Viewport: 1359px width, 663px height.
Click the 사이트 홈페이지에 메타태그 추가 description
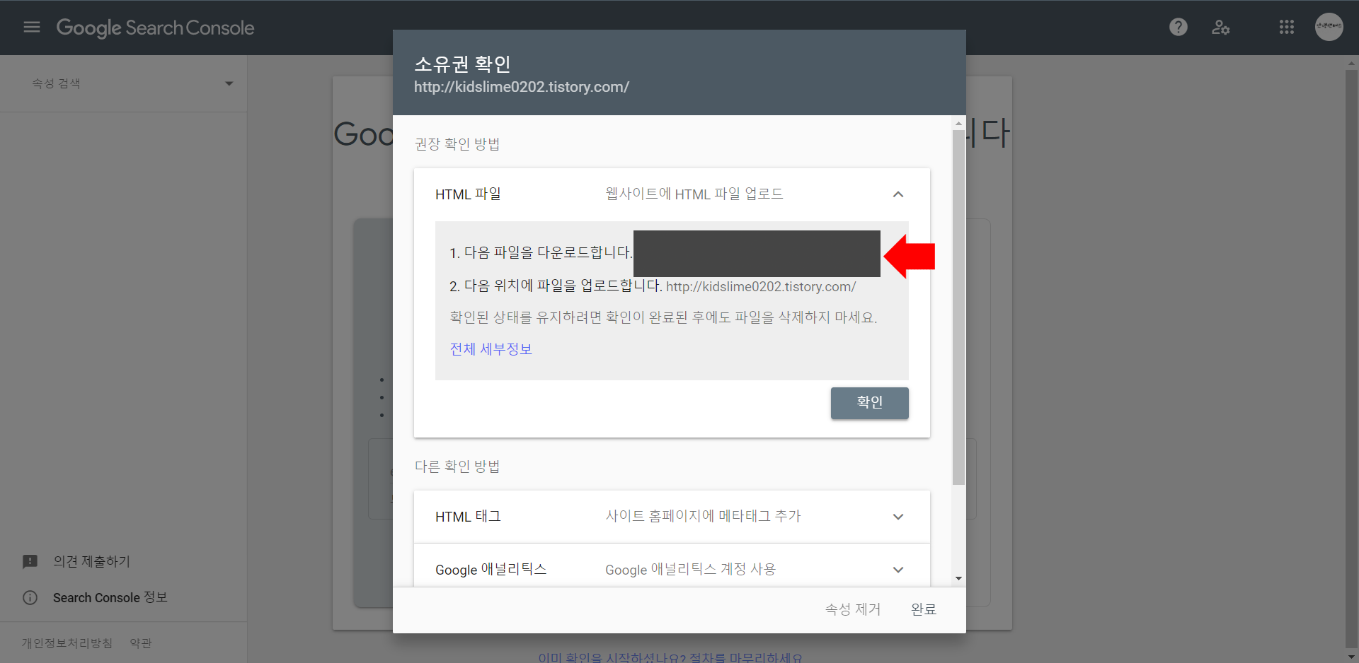coord(703,517)
